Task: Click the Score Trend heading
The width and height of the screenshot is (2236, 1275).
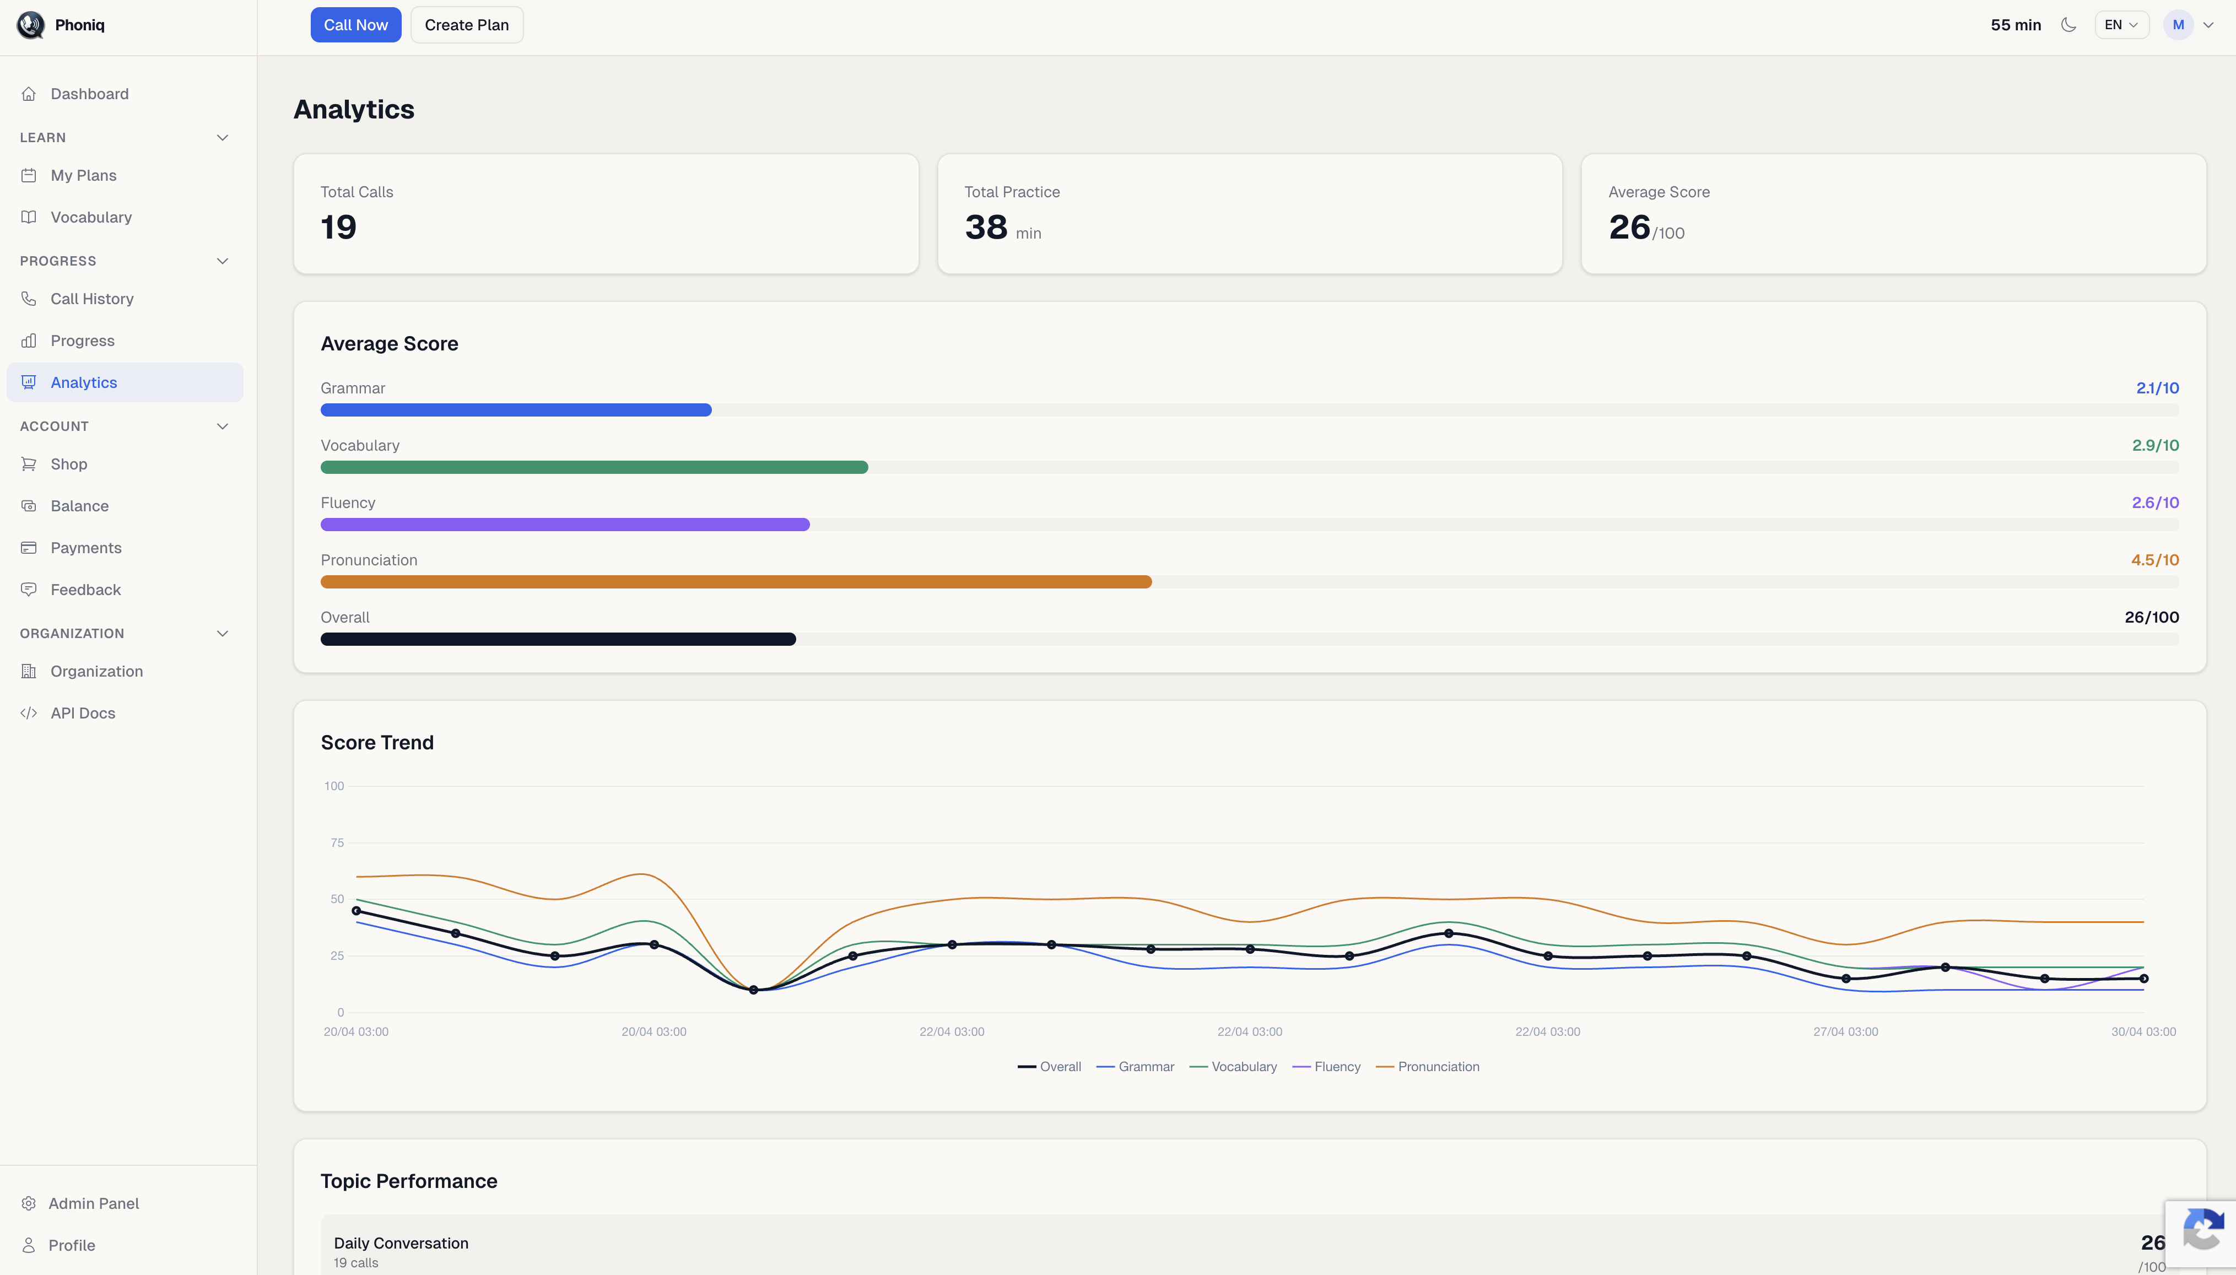Action: [377, 743]
